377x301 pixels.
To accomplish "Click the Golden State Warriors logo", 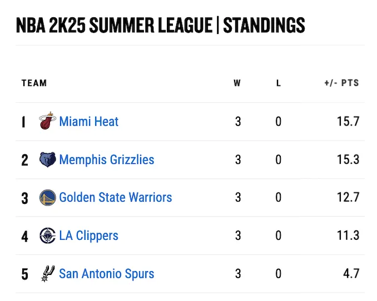I will (48, 198).
